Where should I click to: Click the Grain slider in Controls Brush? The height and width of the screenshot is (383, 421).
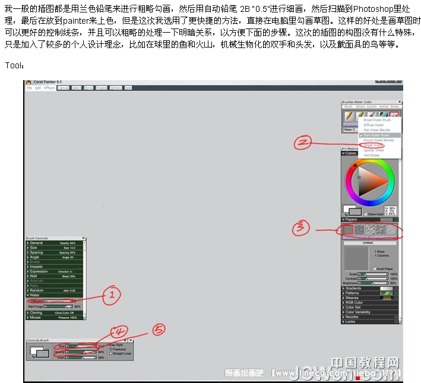[81, 357]
